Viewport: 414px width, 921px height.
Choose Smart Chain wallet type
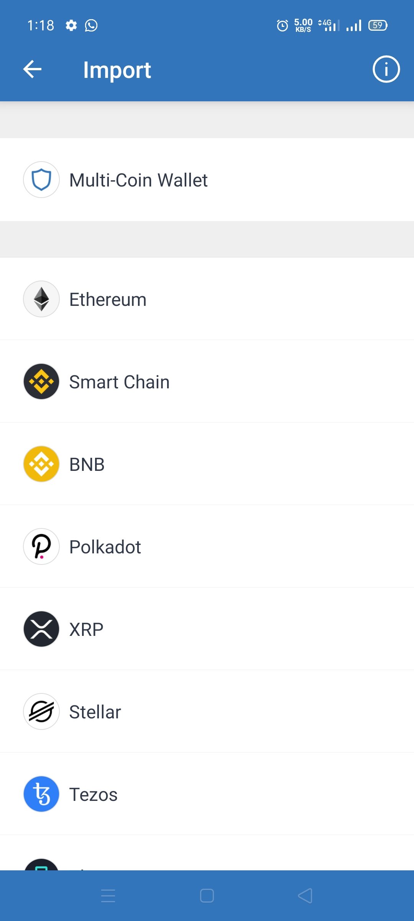pyautogui.click(x=207, y=381)
